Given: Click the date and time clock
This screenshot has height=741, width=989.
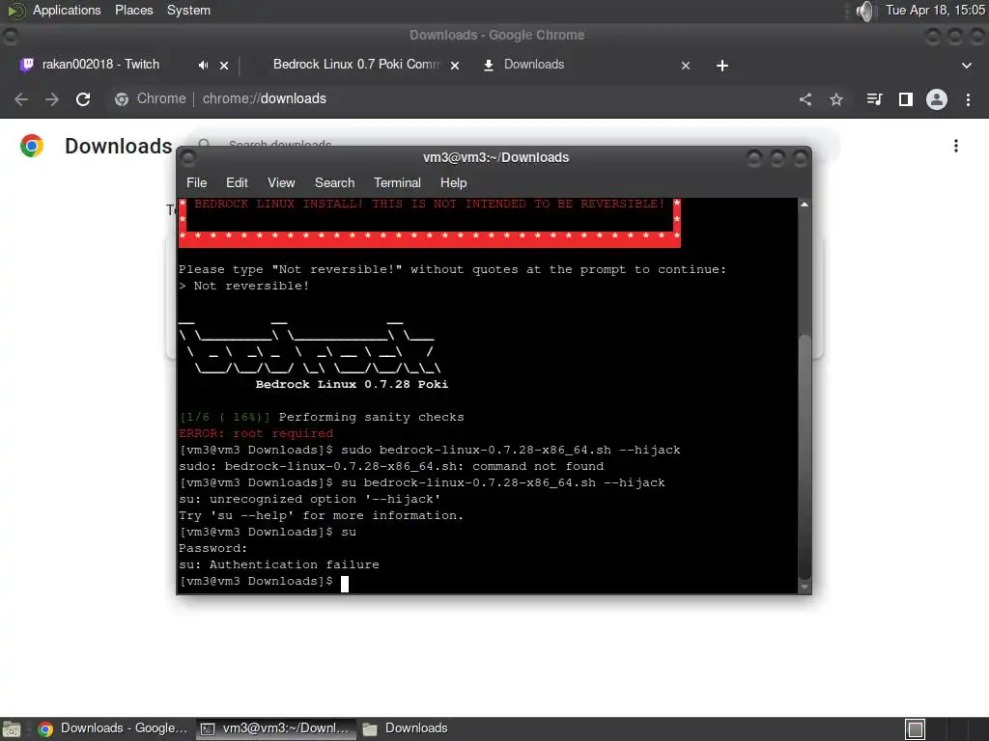Looking at the screenshot, I should click(935, 10).
